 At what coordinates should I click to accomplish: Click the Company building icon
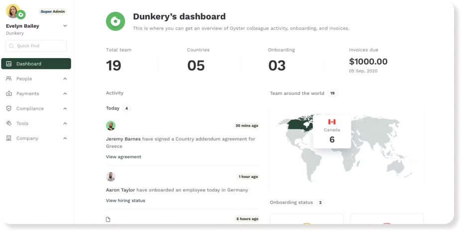click(9, 138)
